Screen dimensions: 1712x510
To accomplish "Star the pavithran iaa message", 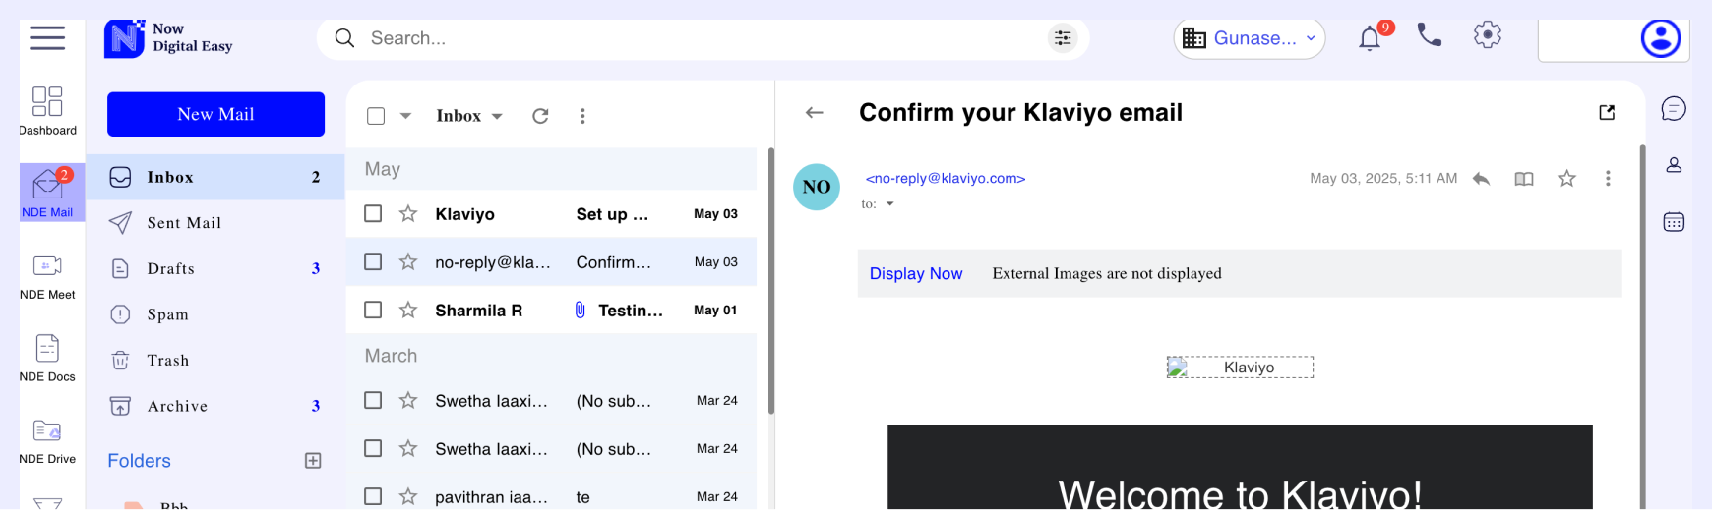I will click(x=408, y=496).
